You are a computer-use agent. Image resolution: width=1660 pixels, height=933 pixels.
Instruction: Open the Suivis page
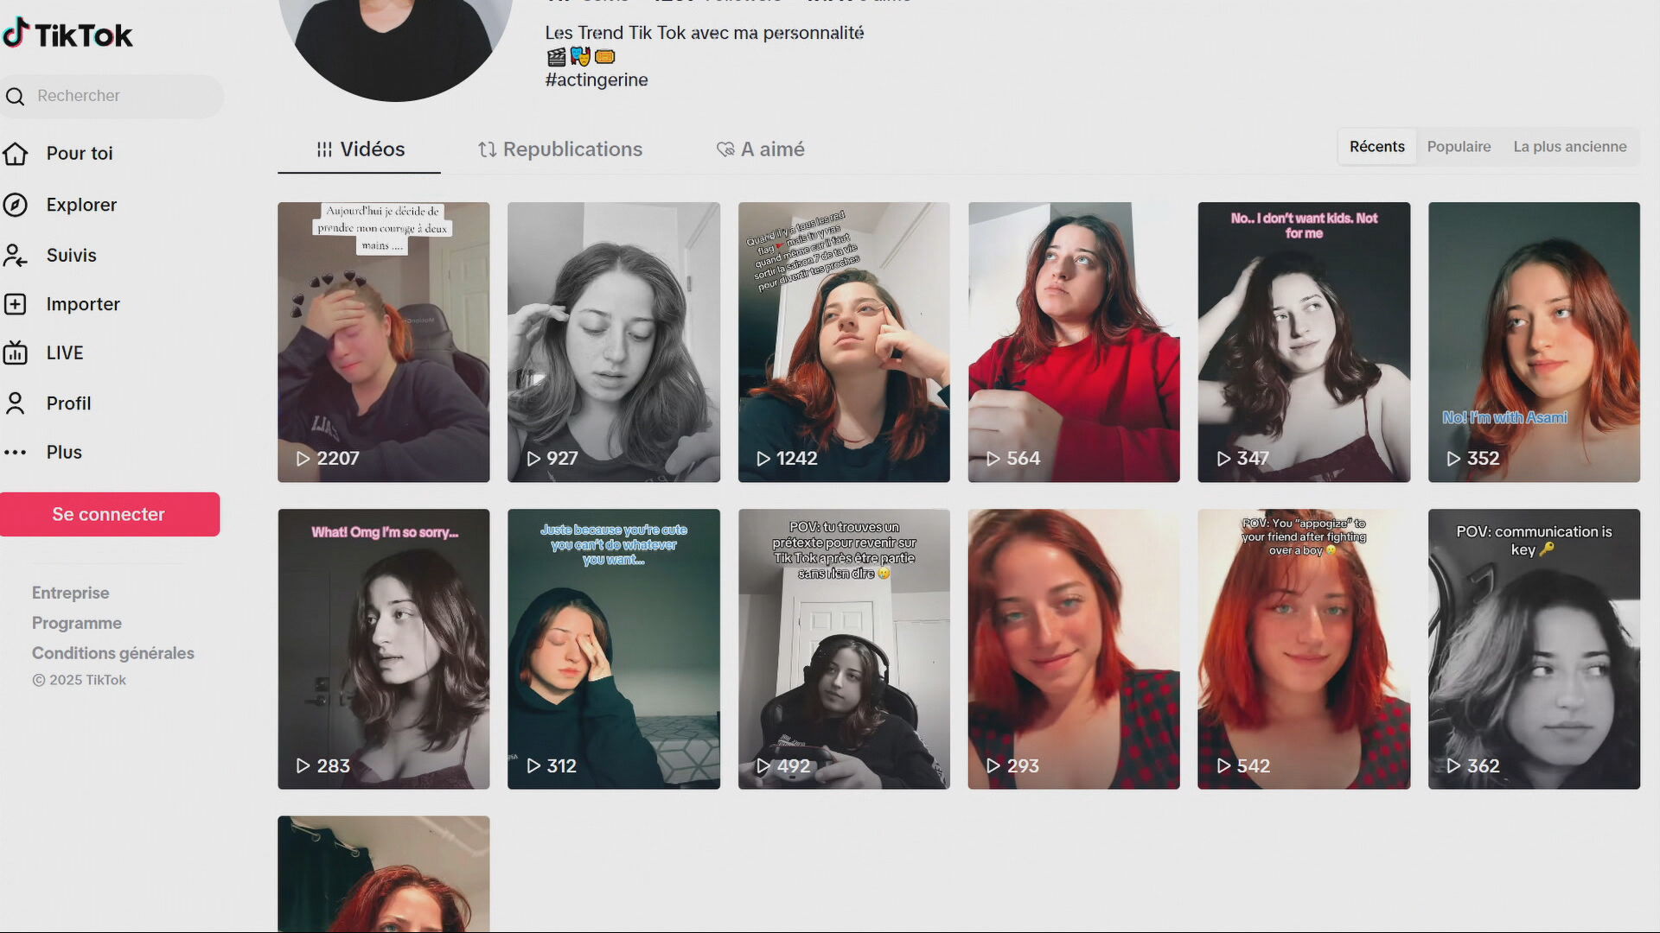tap(71, 255)
